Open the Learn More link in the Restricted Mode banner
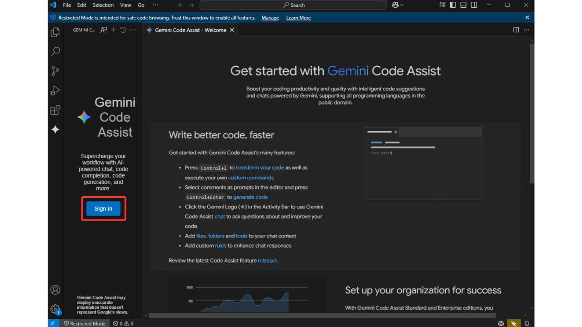This screenshot has width=582, height=327. [298, 18]
